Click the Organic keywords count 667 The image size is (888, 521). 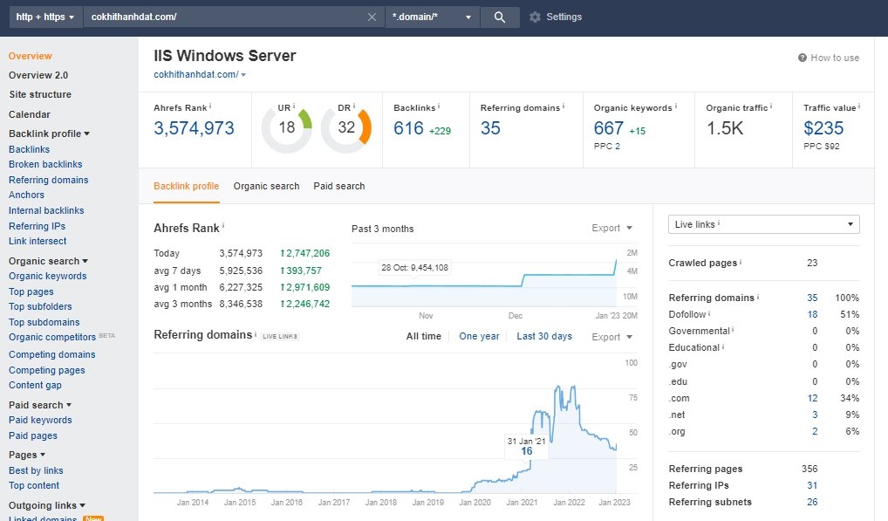[x=608, y=128]
